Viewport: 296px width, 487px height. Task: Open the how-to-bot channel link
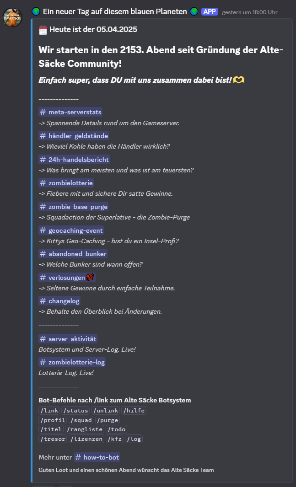tap(97, 457)
